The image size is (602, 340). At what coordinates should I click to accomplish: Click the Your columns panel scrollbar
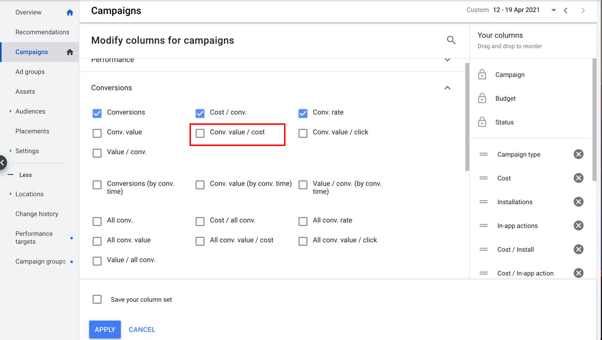(x=594, y=119)
